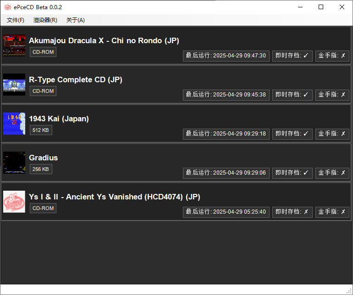Screen dimensions: 353x295
Task: Click 即时存档 status for Akumajou Dracula X
Action: coord(292,56)
